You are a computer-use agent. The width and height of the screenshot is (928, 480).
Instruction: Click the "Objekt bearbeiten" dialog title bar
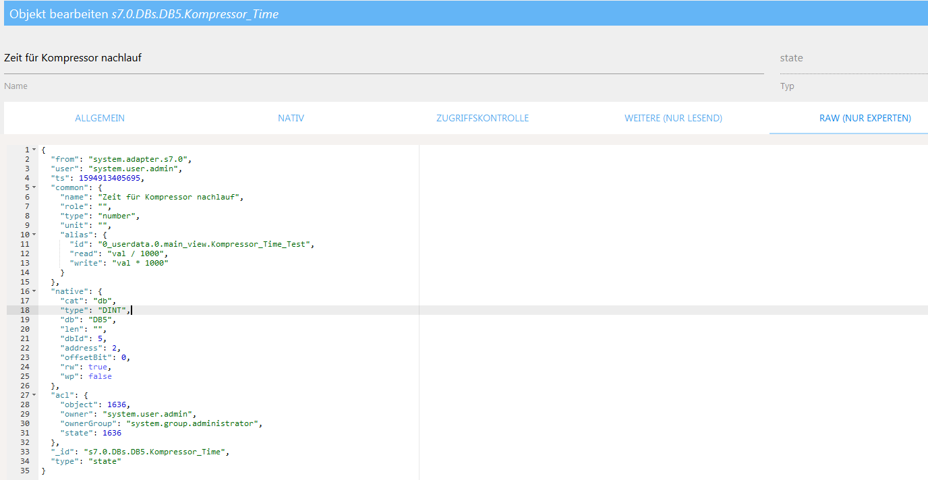click(464, 13)
